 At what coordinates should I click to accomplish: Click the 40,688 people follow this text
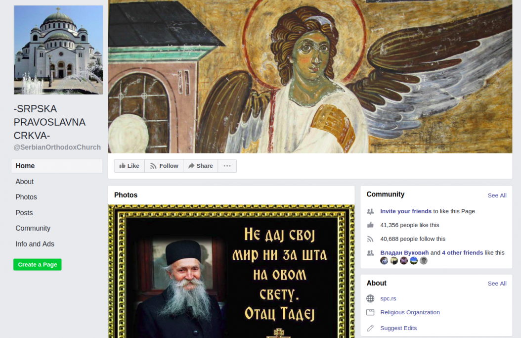[413, 239]
